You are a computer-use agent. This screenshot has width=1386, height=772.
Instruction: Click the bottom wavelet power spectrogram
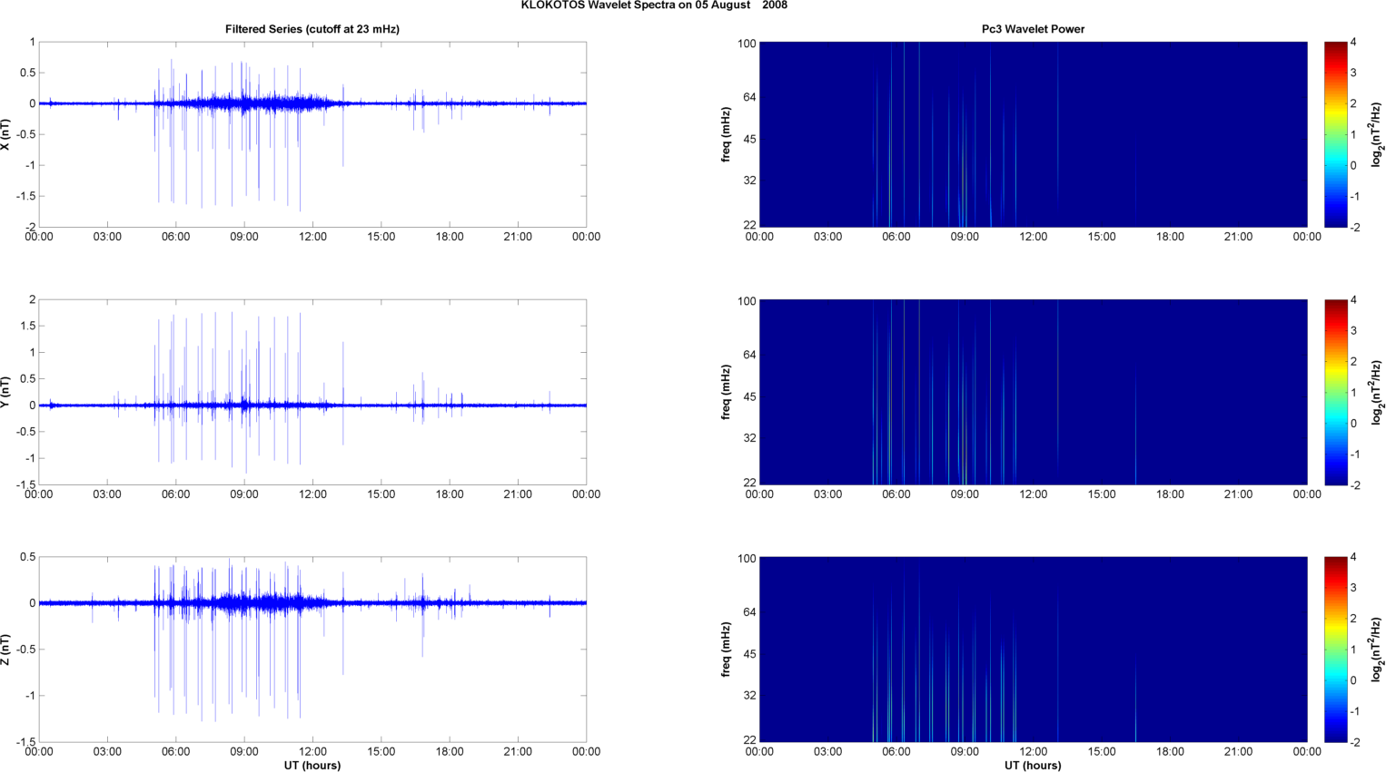pyautogui.click(x=1033, y=650)
